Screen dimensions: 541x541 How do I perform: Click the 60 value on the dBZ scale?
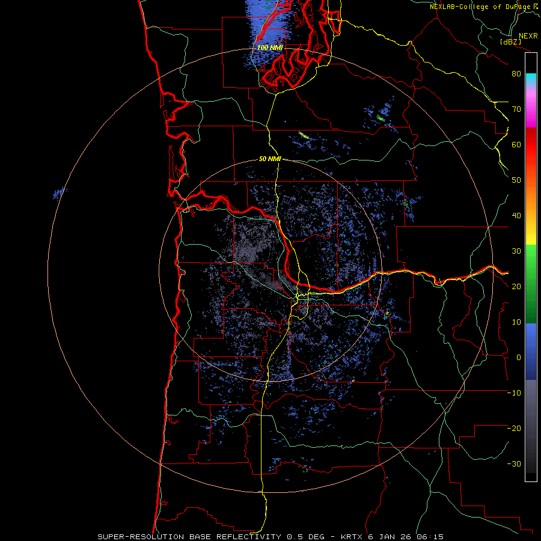tap(516, 144)
